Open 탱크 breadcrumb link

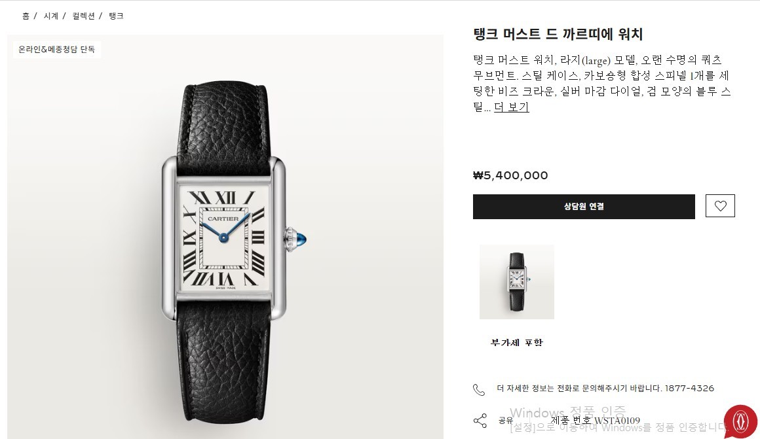pos(117,16)
